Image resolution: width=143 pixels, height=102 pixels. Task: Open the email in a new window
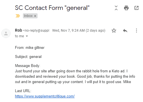(x=136, y=8)
